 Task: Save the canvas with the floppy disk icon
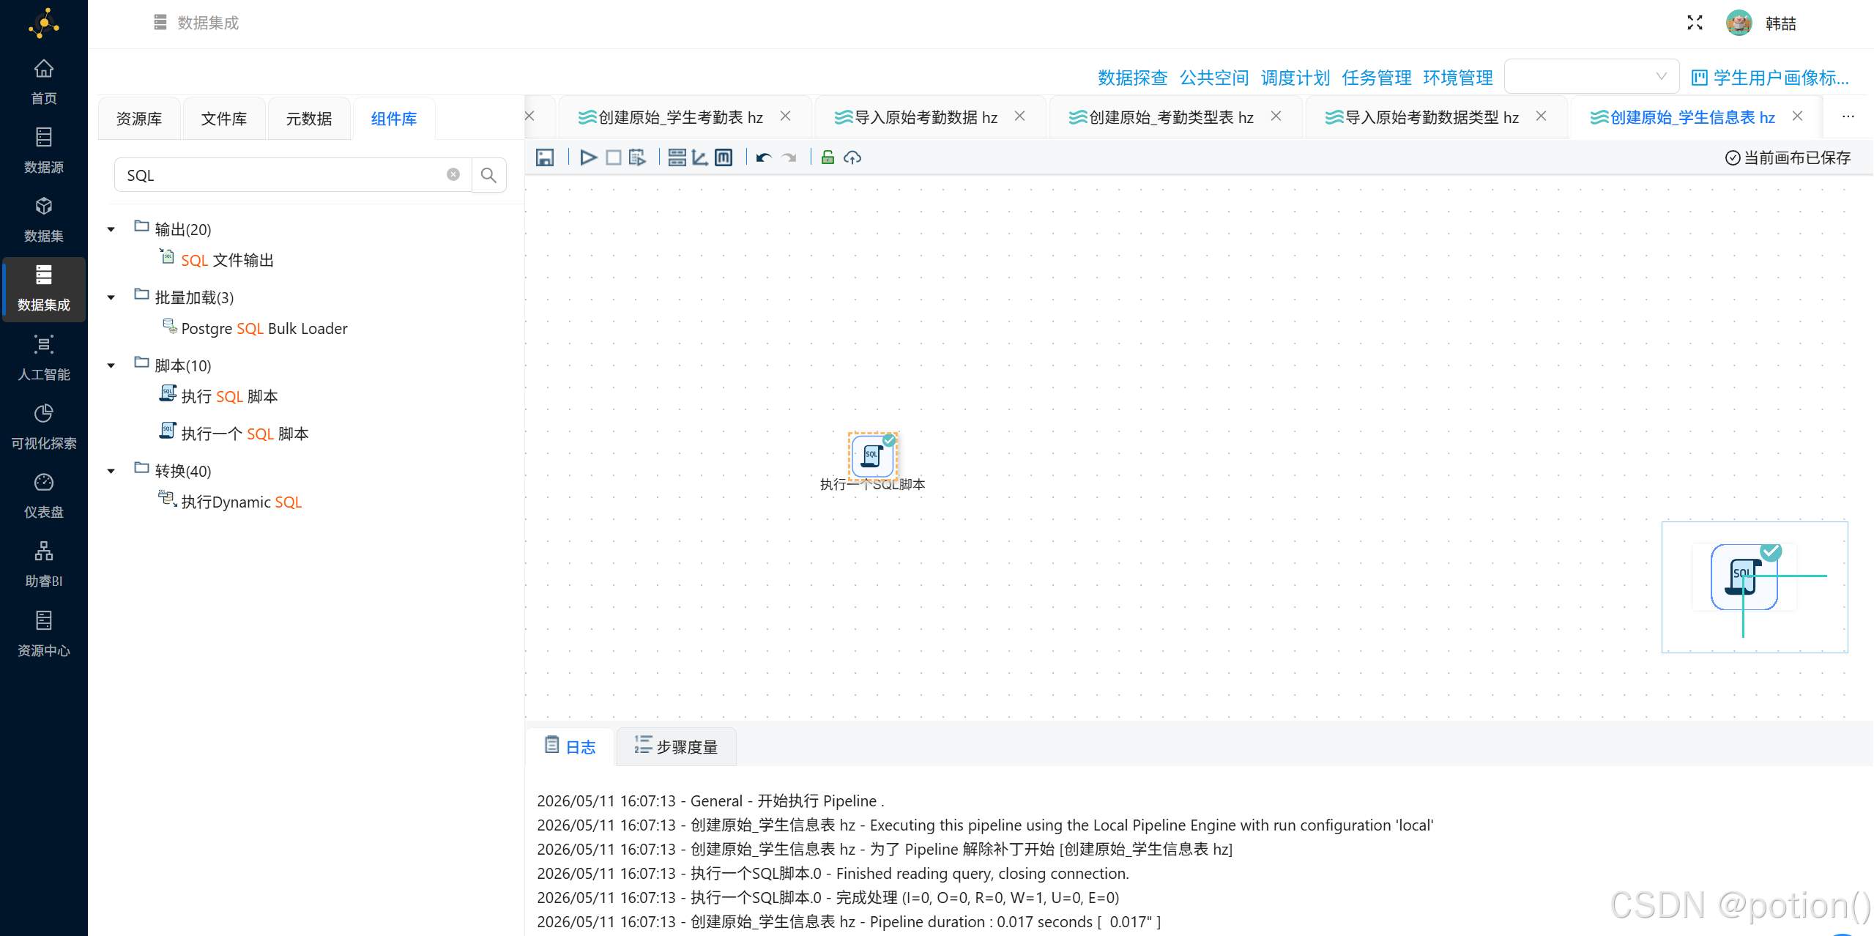tap(544, 157)
